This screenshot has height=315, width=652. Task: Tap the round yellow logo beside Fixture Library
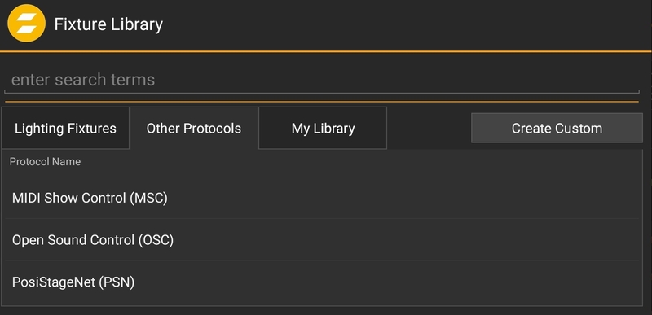point(27,24)
